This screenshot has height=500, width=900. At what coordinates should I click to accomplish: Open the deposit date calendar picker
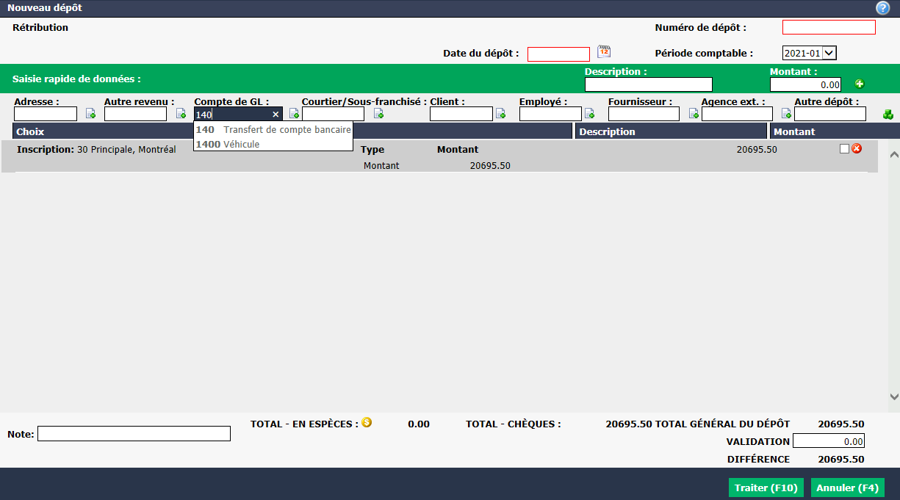pyautogui.click(x=604, y=51)
